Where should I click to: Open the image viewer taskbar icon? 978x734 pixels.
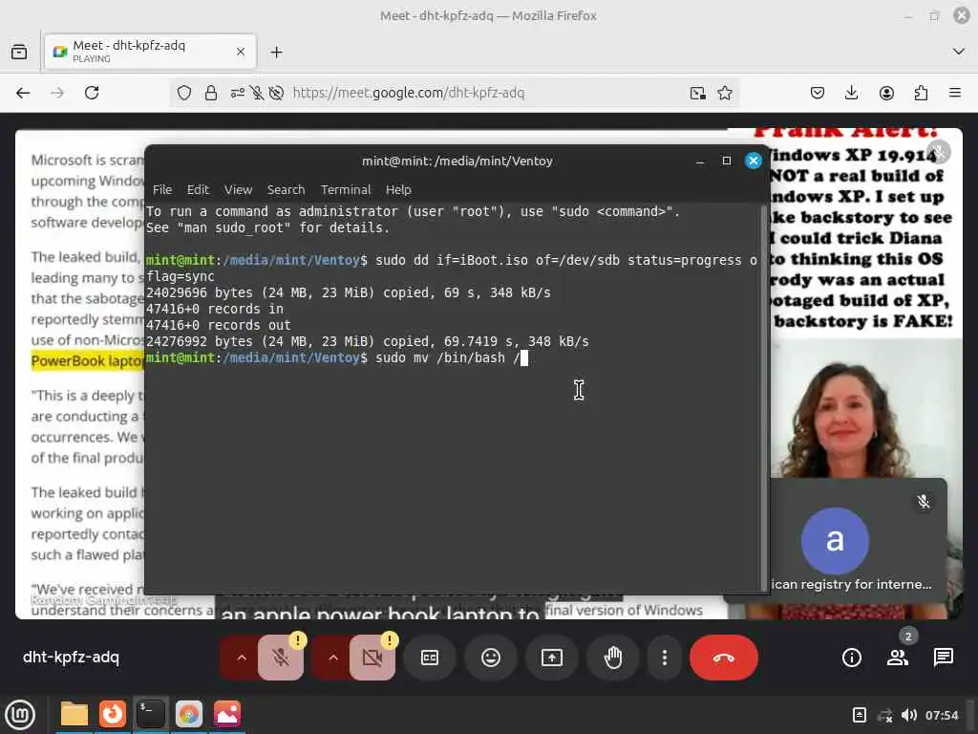click(227, 714)
